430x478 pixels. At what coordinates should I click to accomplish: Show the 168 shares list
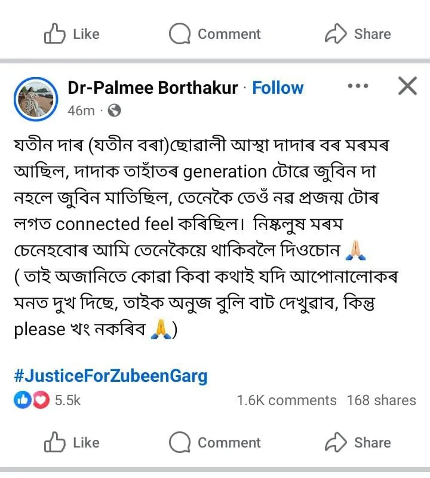click(x=381, y=400)
